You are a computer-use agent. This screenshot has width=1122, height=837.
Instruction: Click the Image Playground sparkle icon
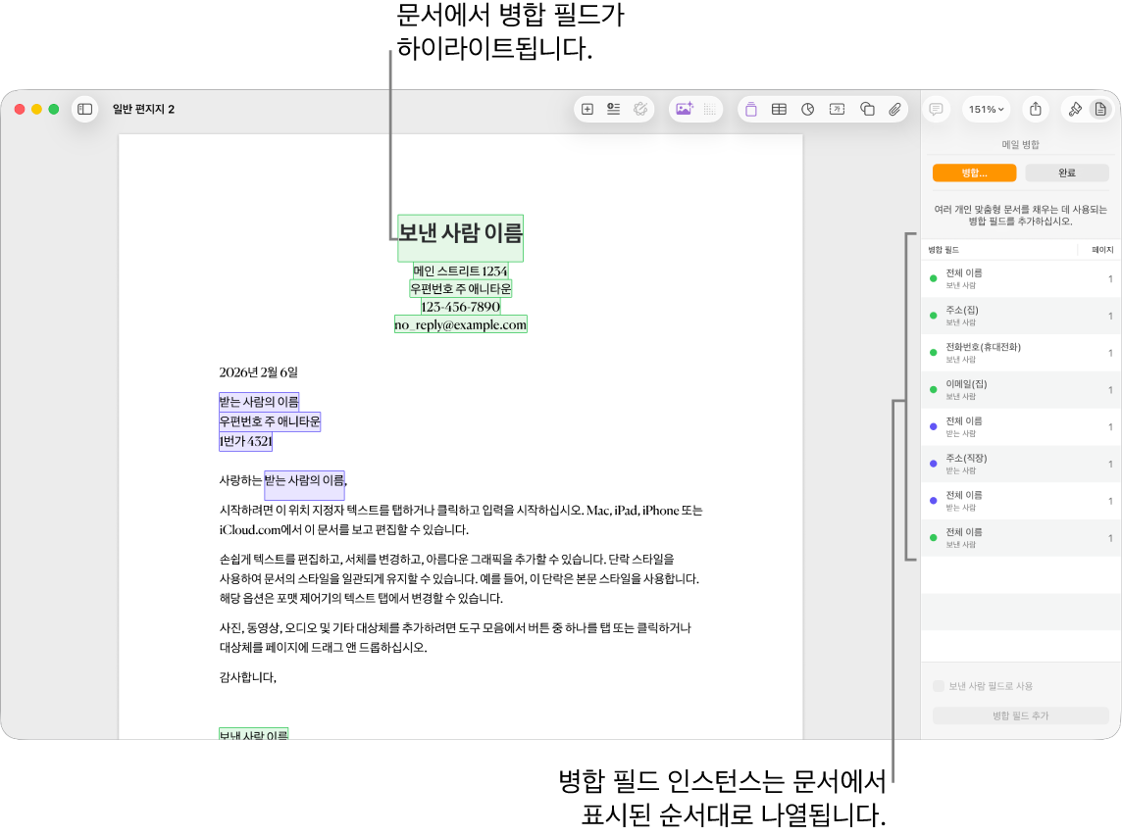(x=684, y=110)
